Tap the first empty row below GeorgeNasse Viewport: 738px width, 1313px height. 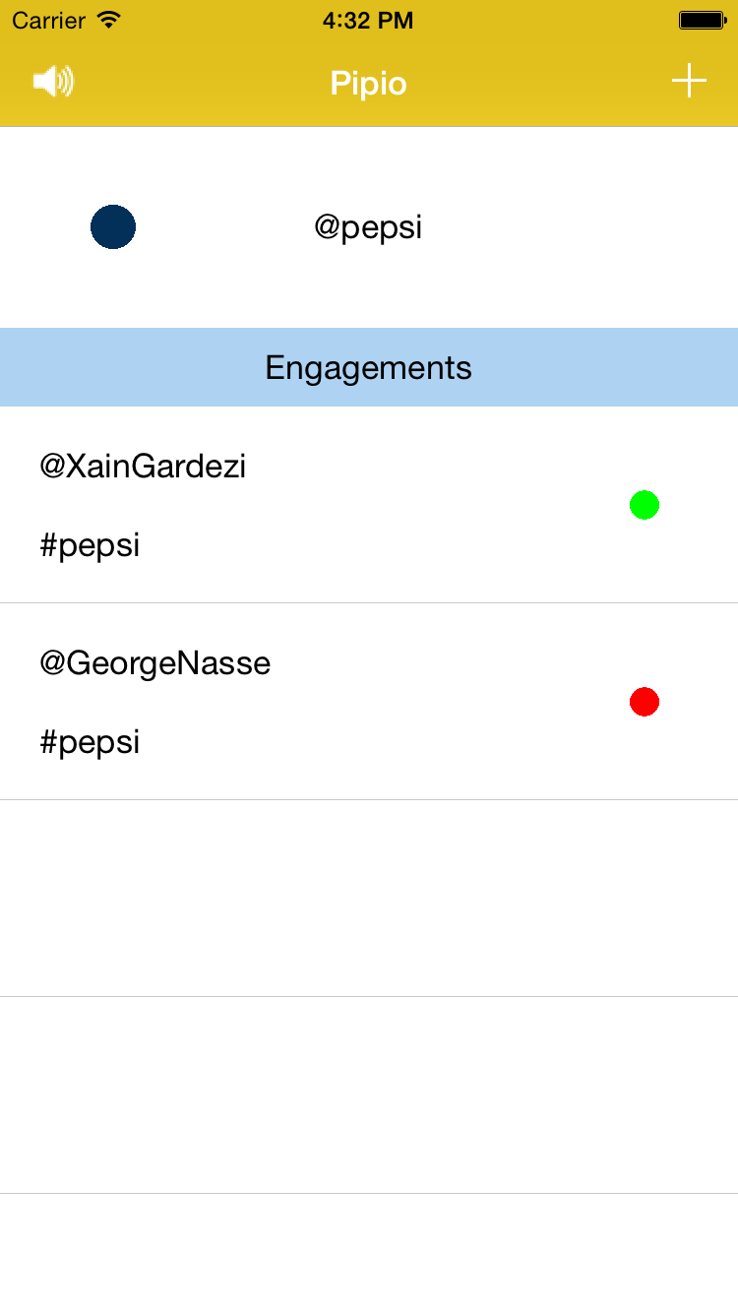click(x=368, y=899)
